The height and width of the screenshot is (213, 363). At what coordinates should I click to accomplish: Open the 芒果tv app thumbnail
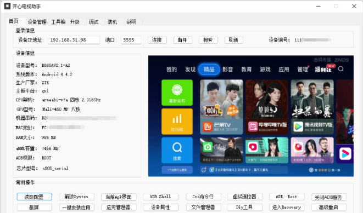click(221, 107)
